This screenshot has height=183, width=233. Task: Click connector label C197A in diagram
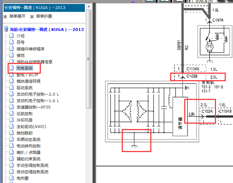pos(218,20)
